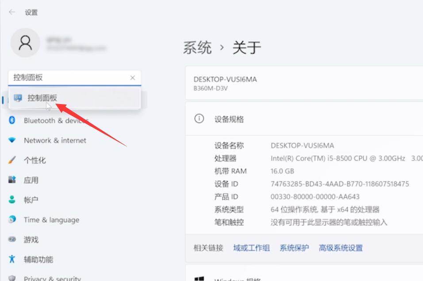This screenshot has width=423, height=281.
Task: Open the 游戏 settings page
Action: coord(31,240)
